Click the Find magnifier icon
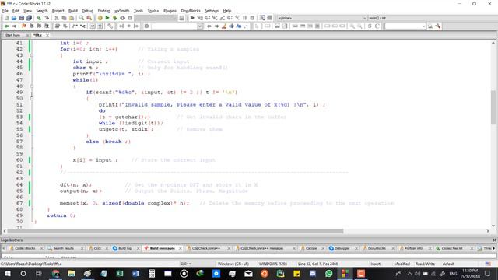Viewport: 498px width, 280px height. (82, 18)
